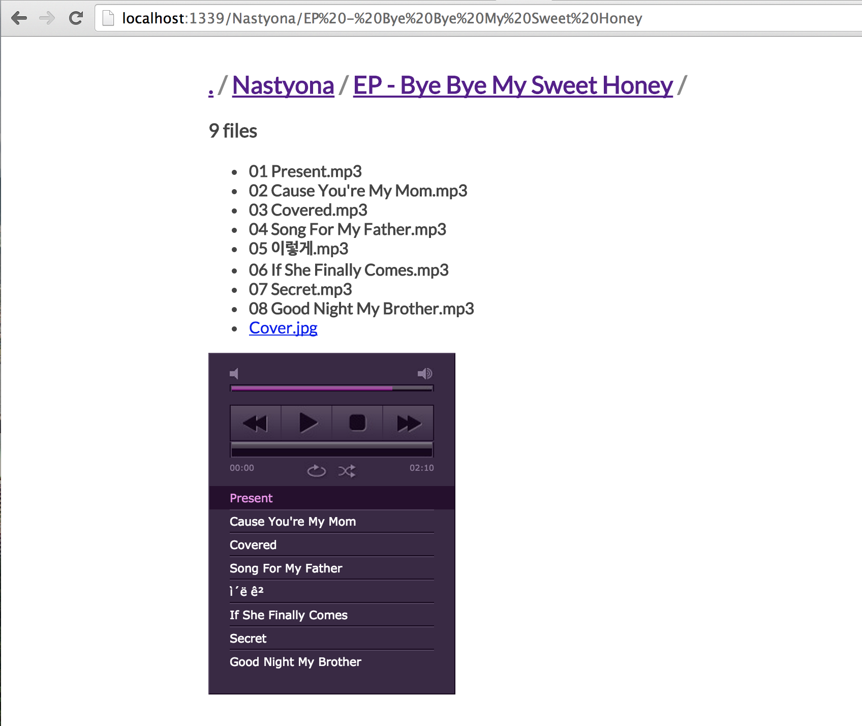862x726 pixels.
Task: Skip forward with the fast-forward button
Action: (x=408, y=422)
